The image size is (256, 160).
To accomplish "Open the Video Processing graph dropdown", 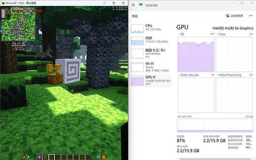I will coord(217,75).
